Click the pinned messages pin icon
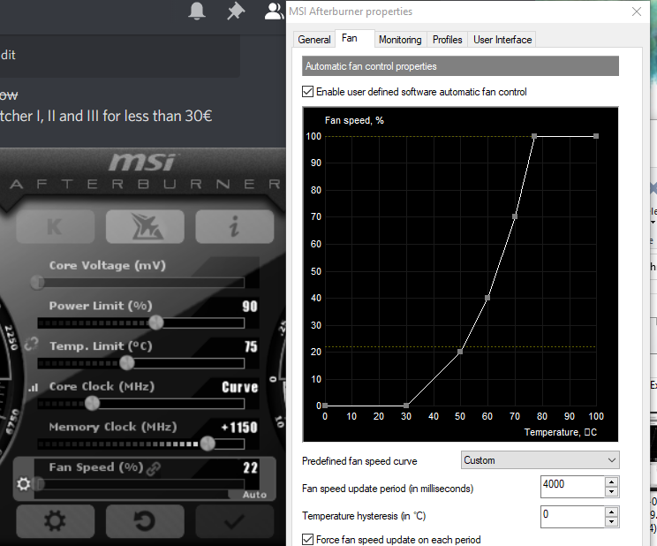 pos(236,11)
